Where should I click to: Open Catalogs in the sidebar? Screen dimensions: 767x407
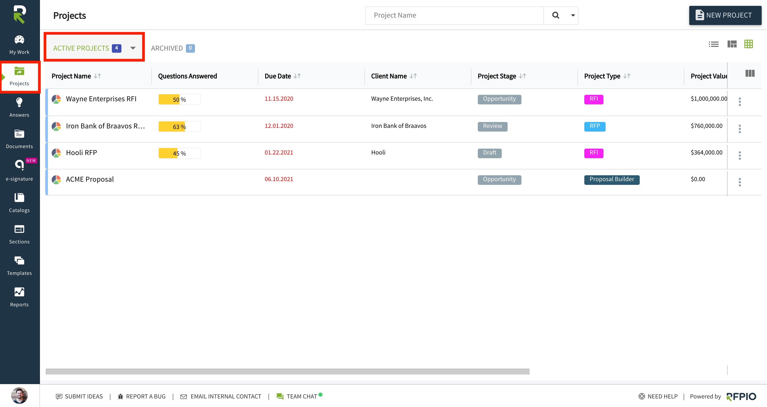(19, 203)
